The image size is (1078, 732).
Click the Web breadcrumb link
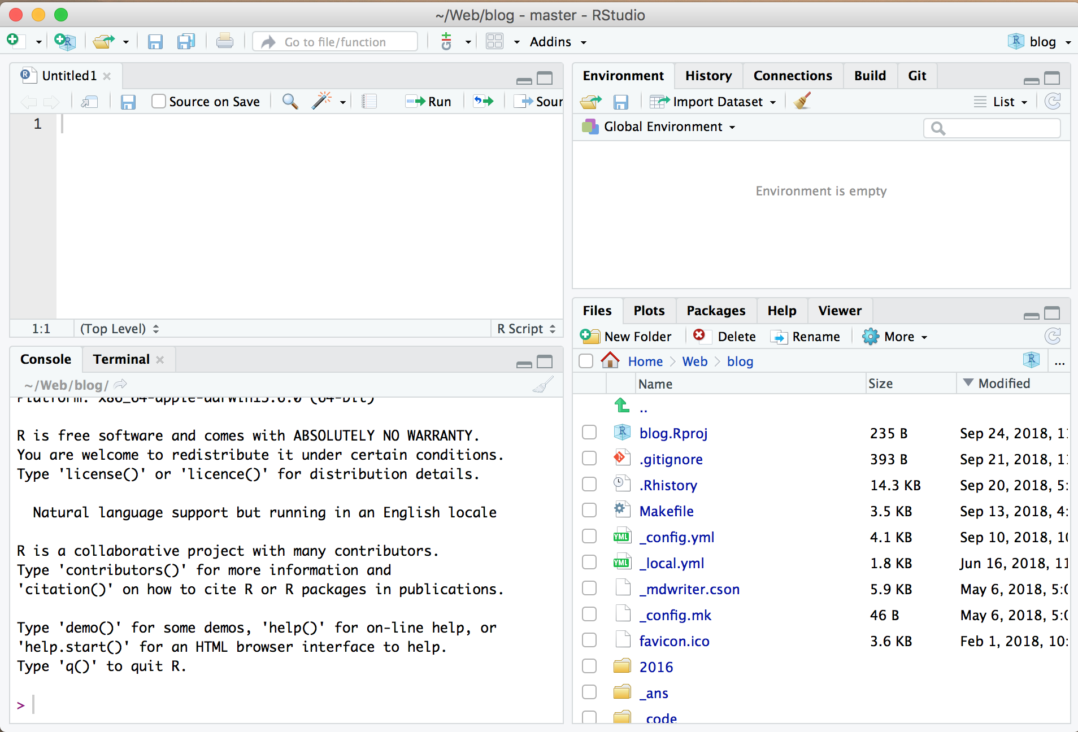(694, 361)
